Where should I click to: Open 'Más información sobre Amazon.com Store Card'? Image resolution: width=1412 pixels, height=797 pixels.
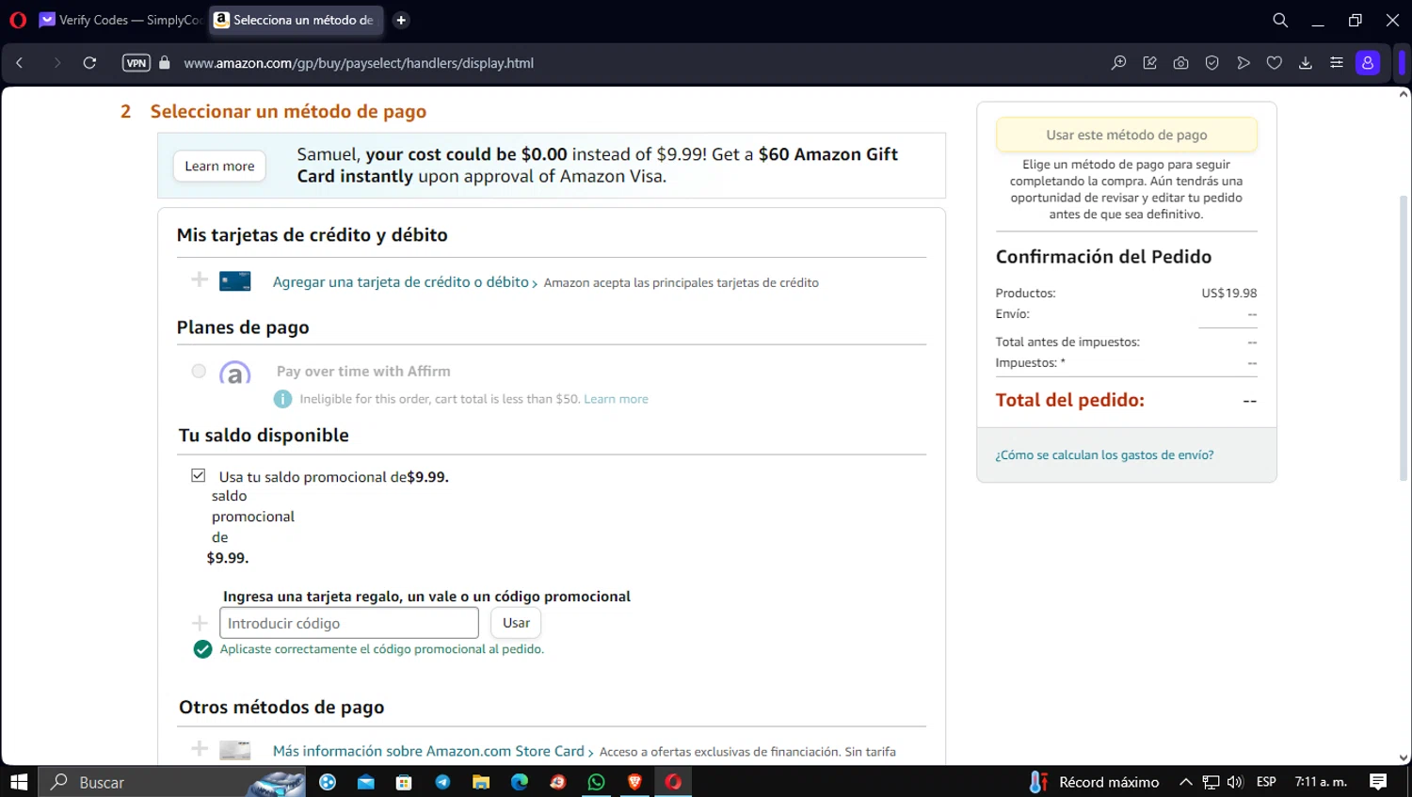click(428, 751)
